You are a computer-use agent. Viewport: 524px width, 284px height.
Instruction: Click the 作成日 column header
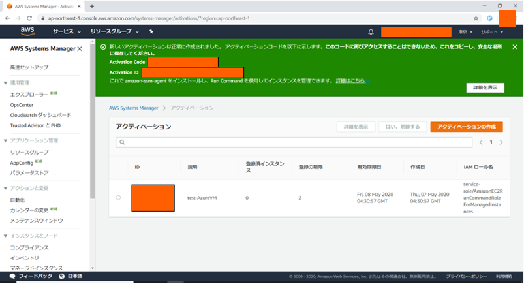pyautogui.click(x=418, y=167)
